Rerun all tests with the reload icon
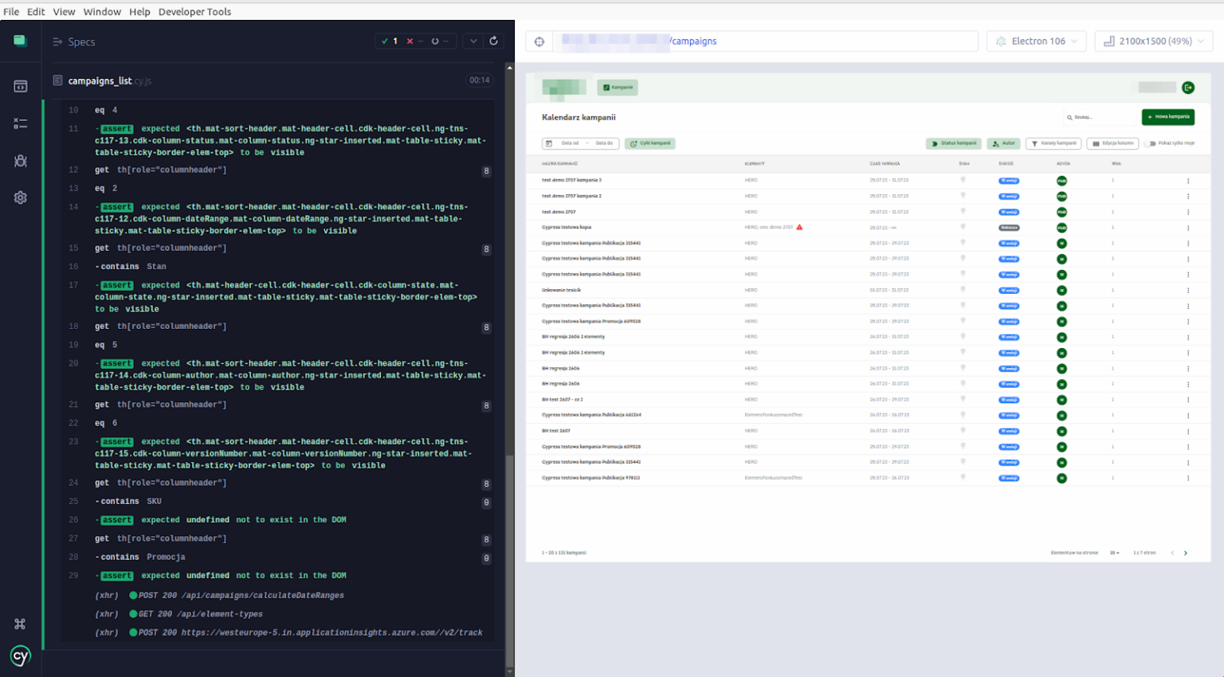The width and height of the screenshot is (1224, 677). point(493,41)
